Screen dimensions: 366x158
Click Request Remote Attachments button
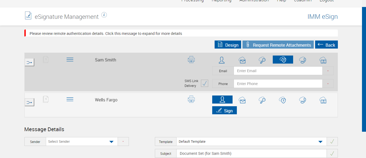(x=278, y=45)
